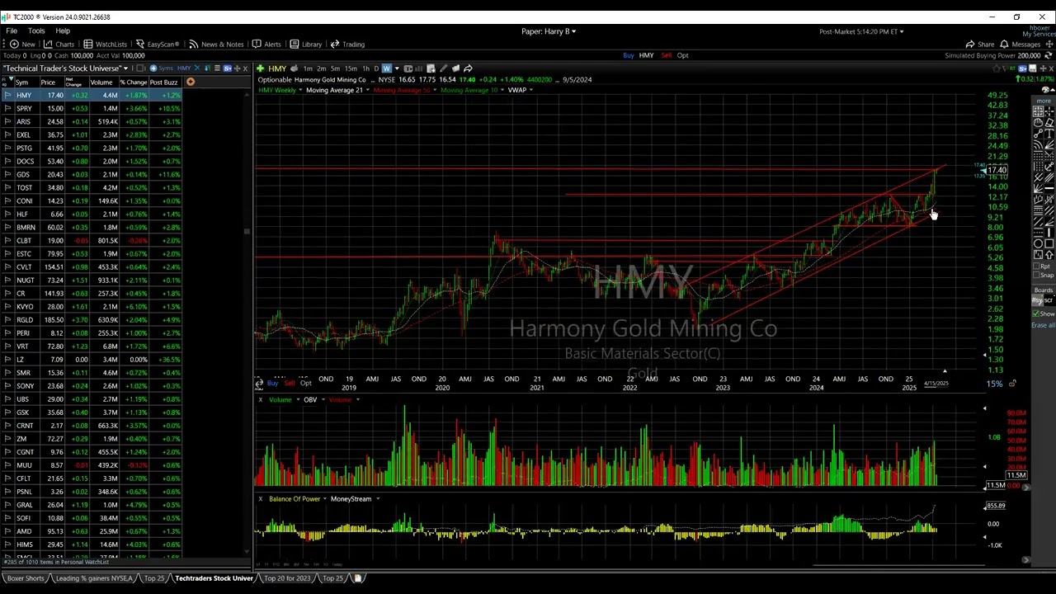Click the share arrow icon in chart toolbar
1056x594 pixels.
pos(468,68)
